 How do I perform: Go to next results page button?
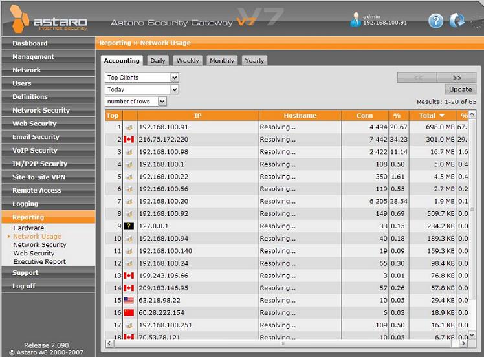coord(457,78)
